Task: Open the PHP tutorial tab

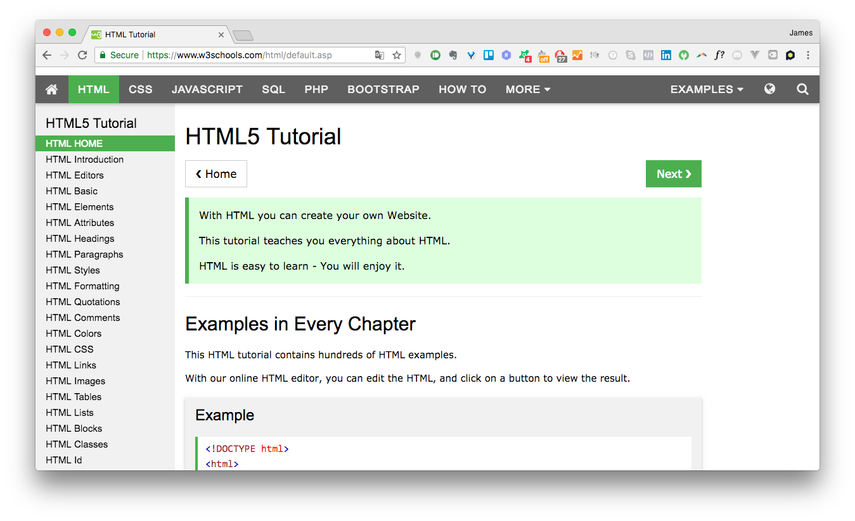Action: 316,89
